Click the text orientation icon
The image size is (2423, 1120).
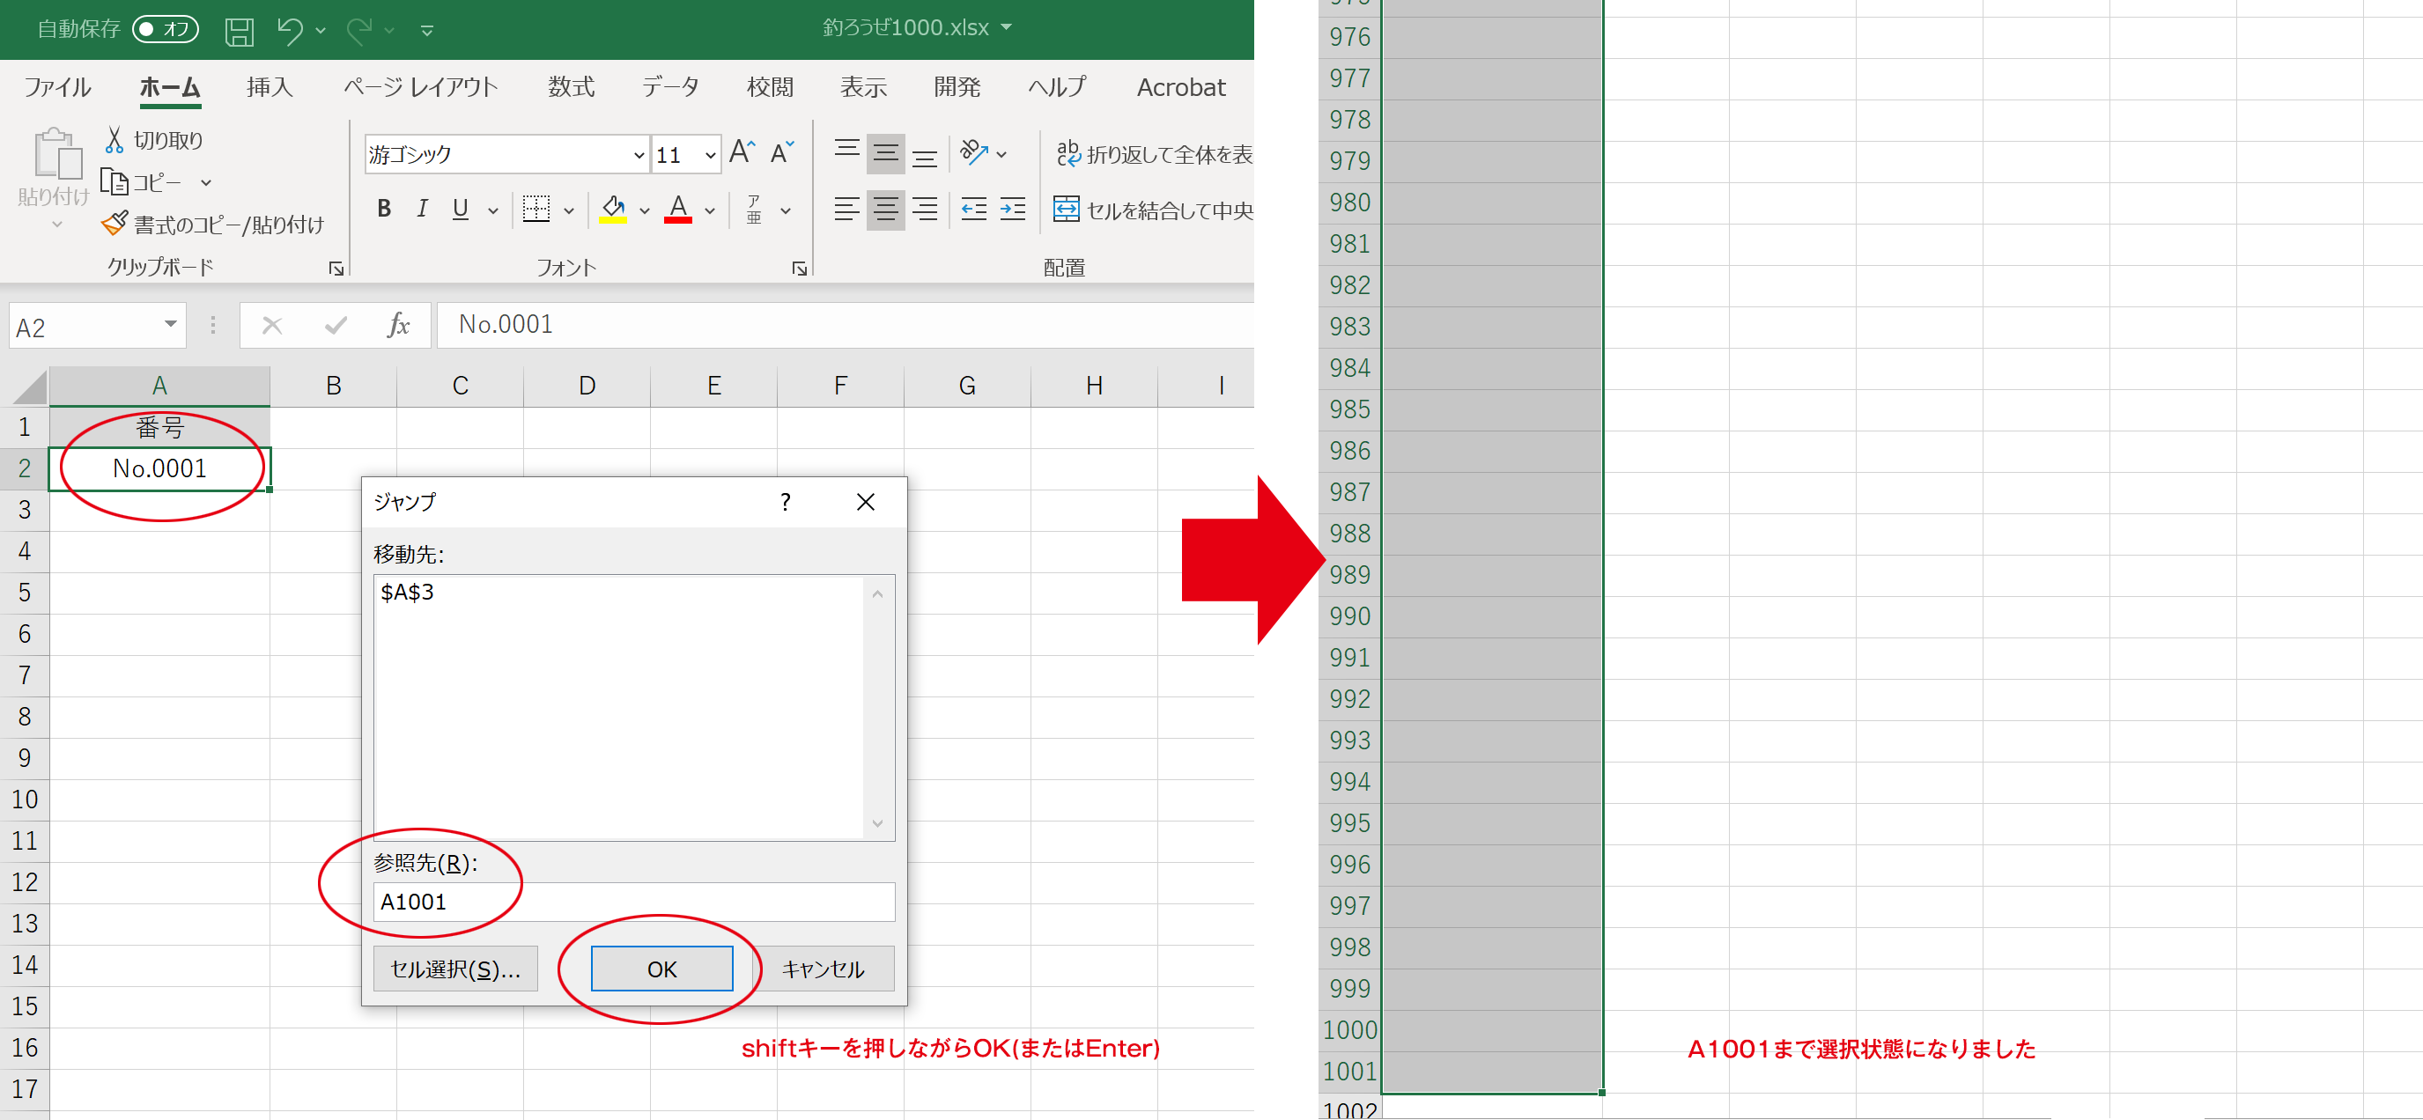pos(973,152)
